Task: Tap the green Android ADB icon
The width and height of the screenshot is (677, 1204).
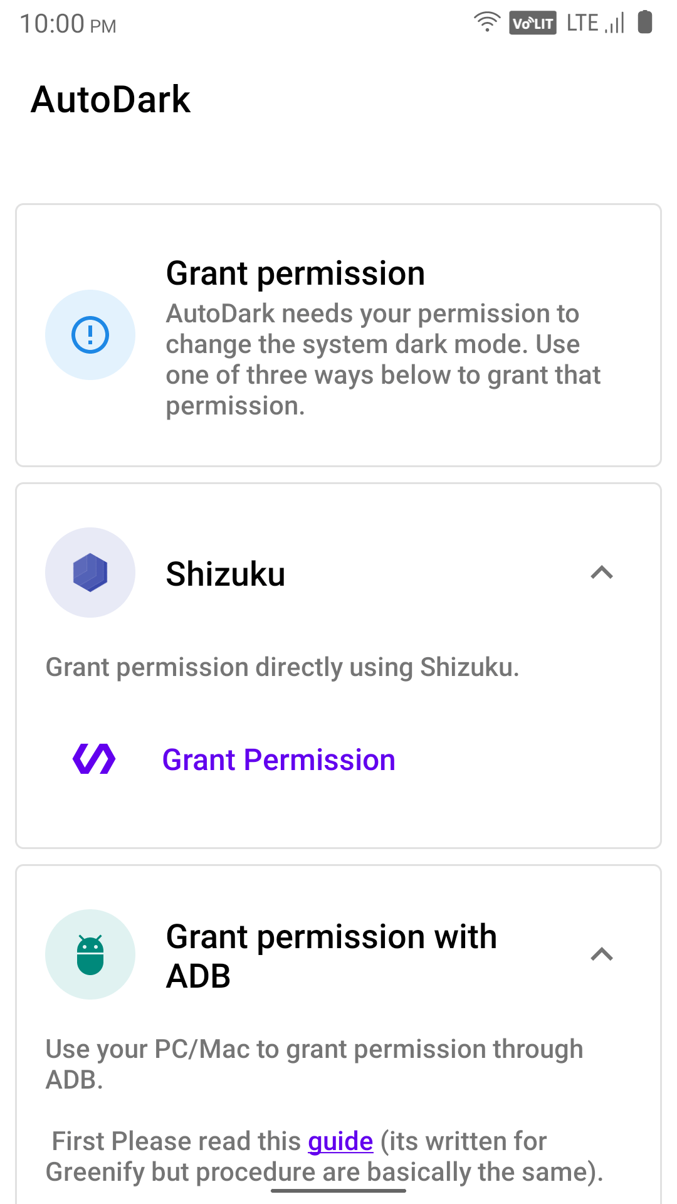Action: pyautogui.click(x=90, y=954)
